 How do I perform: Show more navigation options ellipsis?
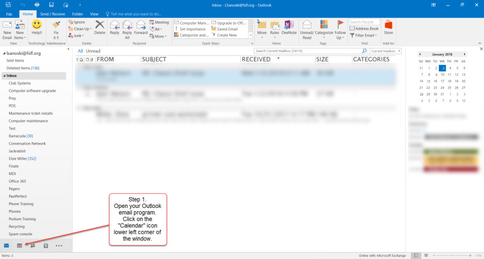tap(59, 246)
